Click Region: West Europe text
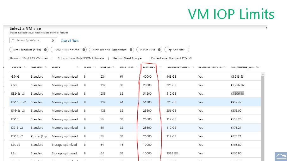287x161 pixels. [128, 58]
